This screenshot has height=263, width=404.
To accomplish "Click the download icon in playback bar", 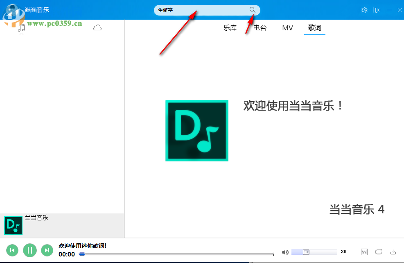I will pos(393,252).
